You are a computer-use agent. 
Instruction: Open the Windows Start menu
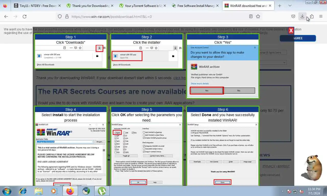[7, 191]
